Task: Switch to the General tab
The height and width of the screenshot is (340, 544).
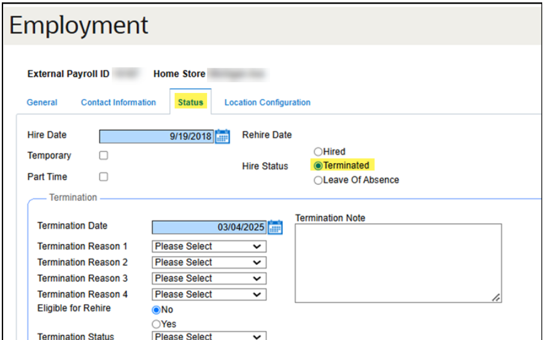Action: 42,103
